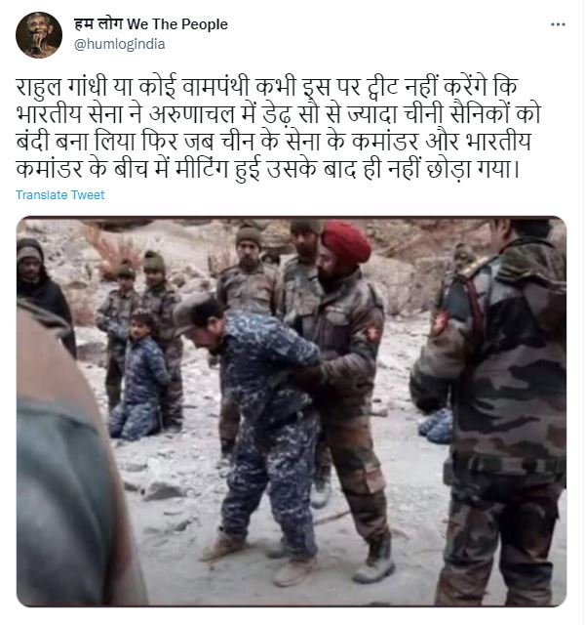Click the tweet line starting भारतीय सेना ने
The image size is (585, 625).
[x=279, y=114]
